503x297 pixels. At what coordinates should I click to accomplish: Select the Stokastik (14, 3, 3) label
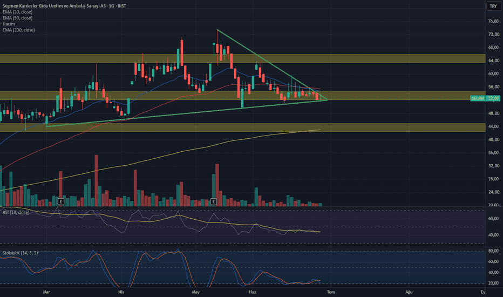point(20,253)
